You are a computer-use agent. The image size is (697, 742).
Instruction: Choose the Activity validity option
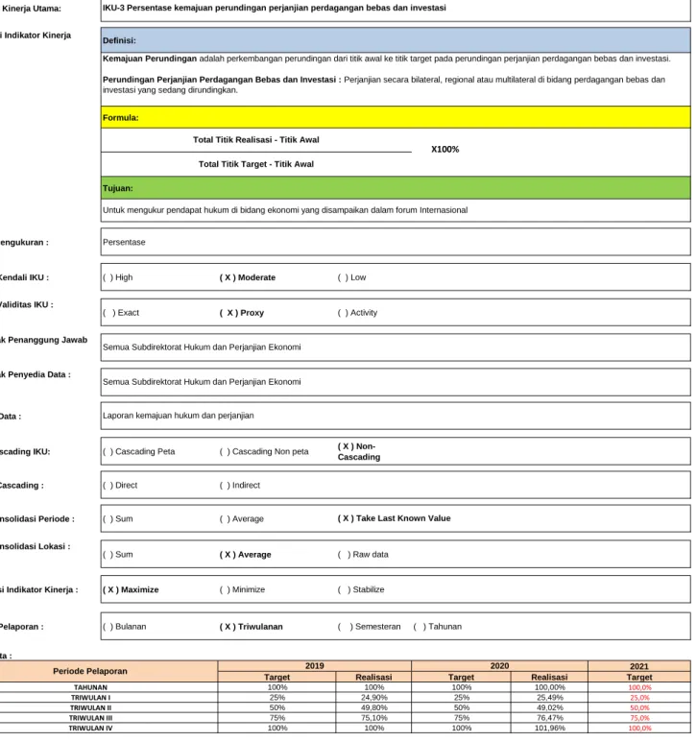pyautogui.click(x=357, y=312)
